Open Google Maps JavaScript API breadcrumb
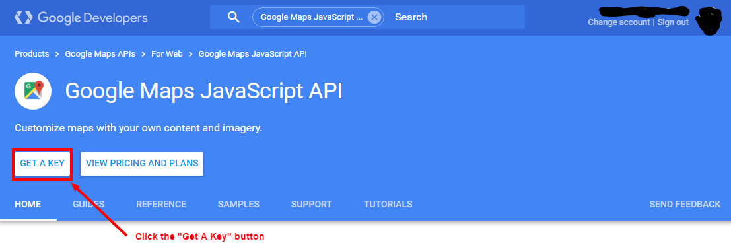Image resolution: width=731 pixels, height=247 pixels. [253, 54]
